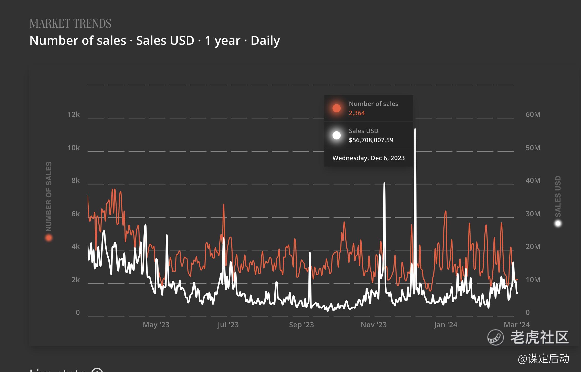This screenshot has height=372, width=581.
Task: Click the 老虎社区 watermark text
Action: coord(539,337)
